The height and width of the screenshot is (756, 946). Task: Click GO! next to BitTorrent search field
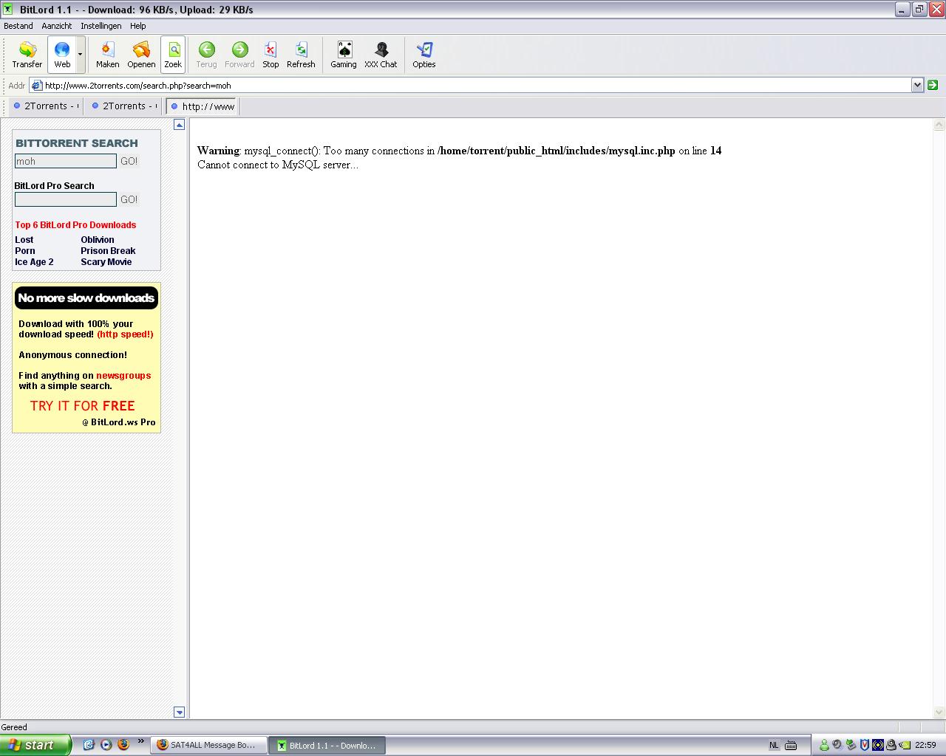pyautogui.click(x=129, y=161)
